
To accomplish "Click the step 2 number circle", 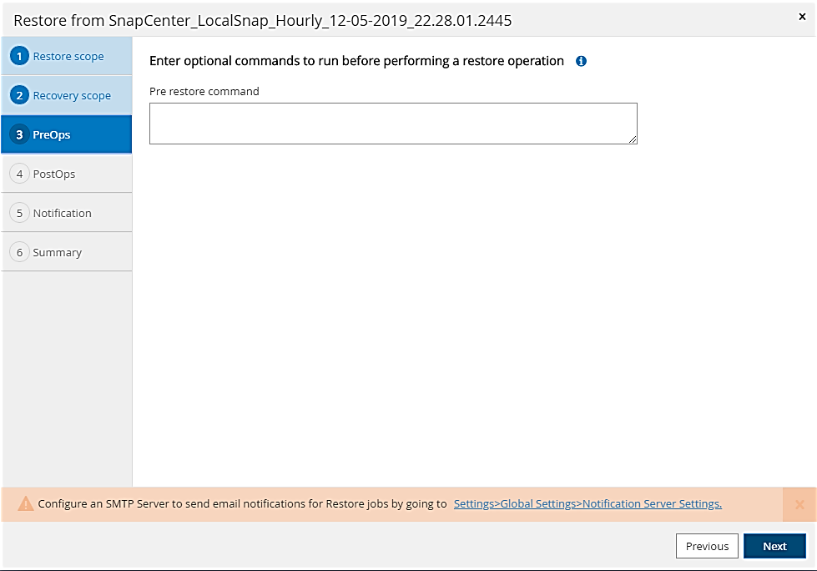I will (19, 95).
